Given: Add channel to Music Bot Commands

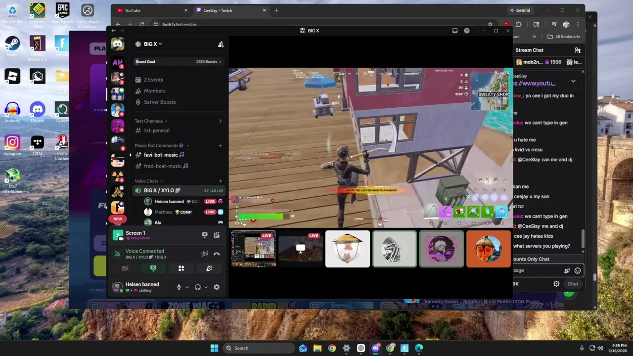Looking at the screenshot, I should tap(221, 145).
